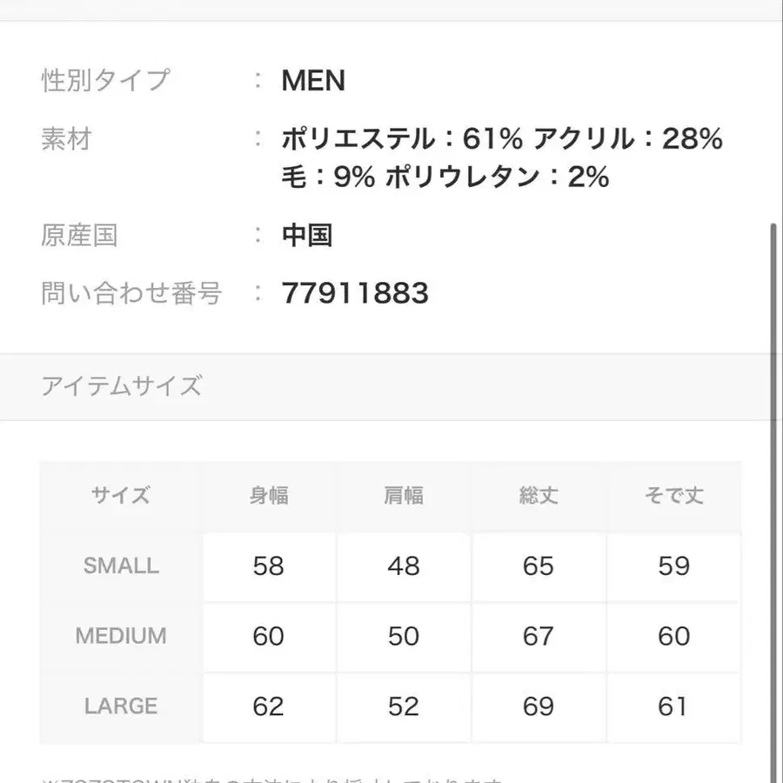Screen dimensions: 783x783
Task: Select the アイテムサイズ section header
Action: (x=121, y=385)
